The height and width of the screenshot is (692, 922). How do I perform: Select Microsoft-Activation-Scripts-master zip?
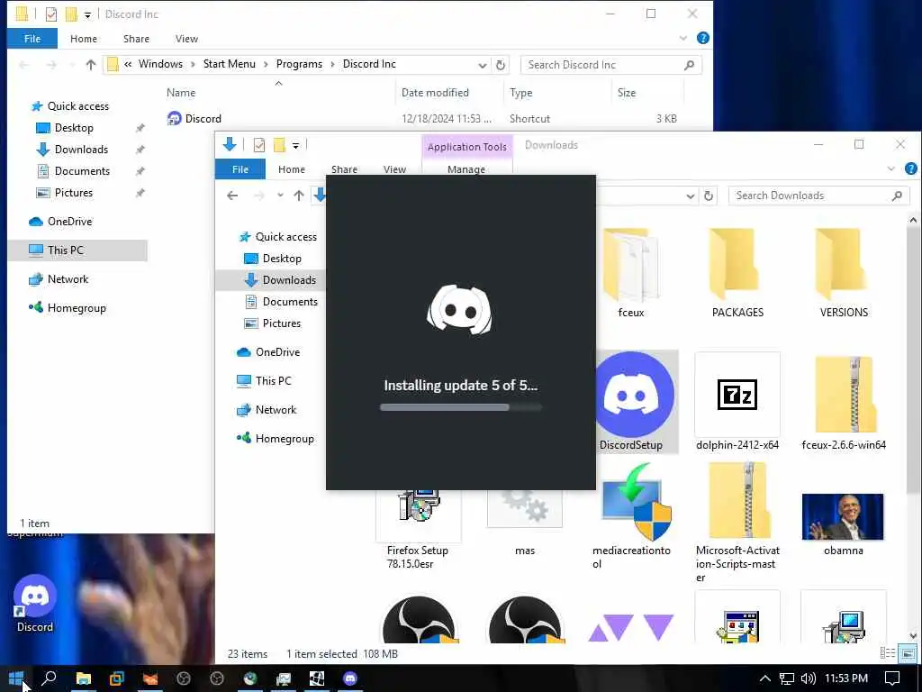coord(737,522)
